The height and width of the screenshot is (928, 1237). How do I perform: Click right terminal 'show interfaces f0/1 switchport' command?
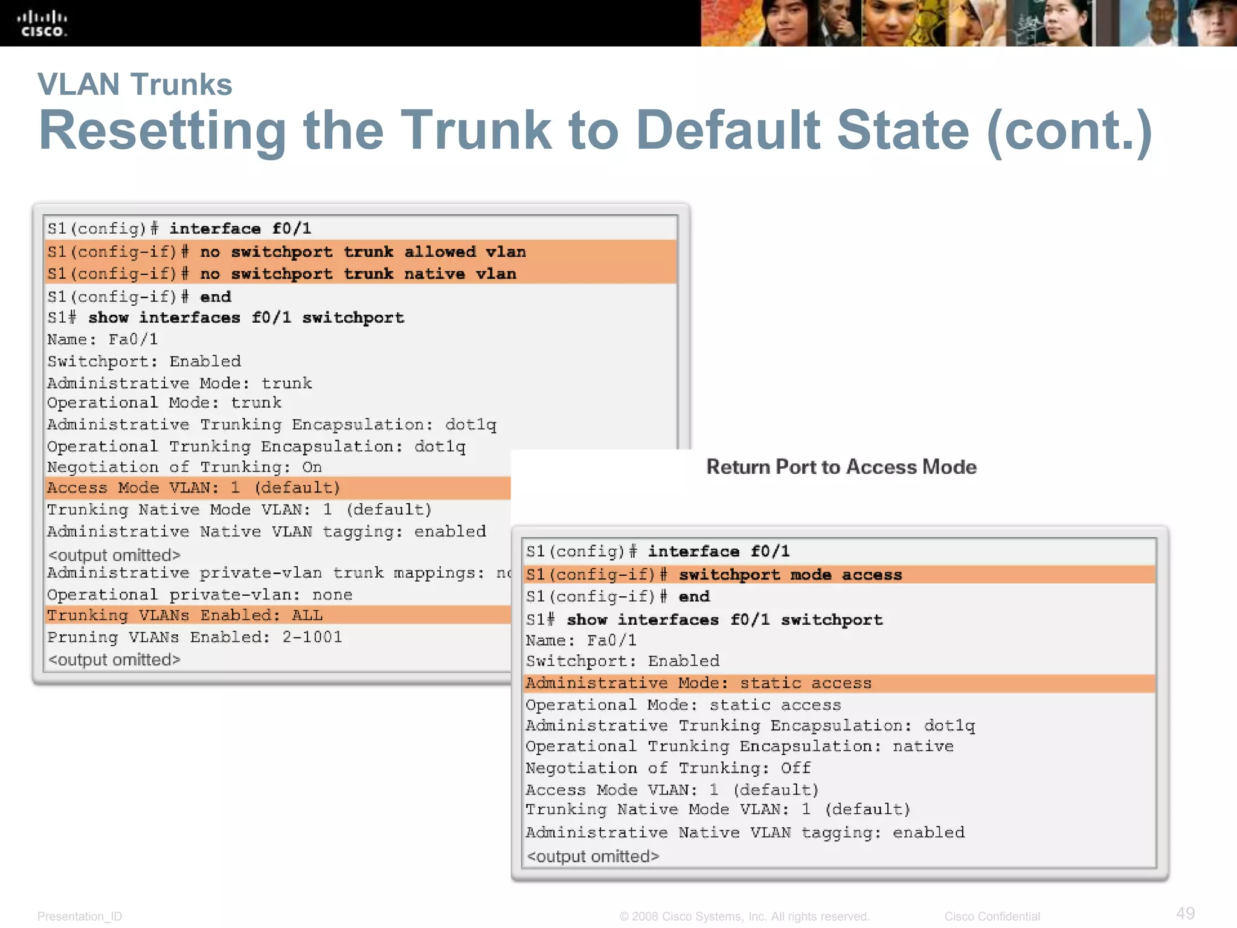pyautogui.click(x=724, y=620)
